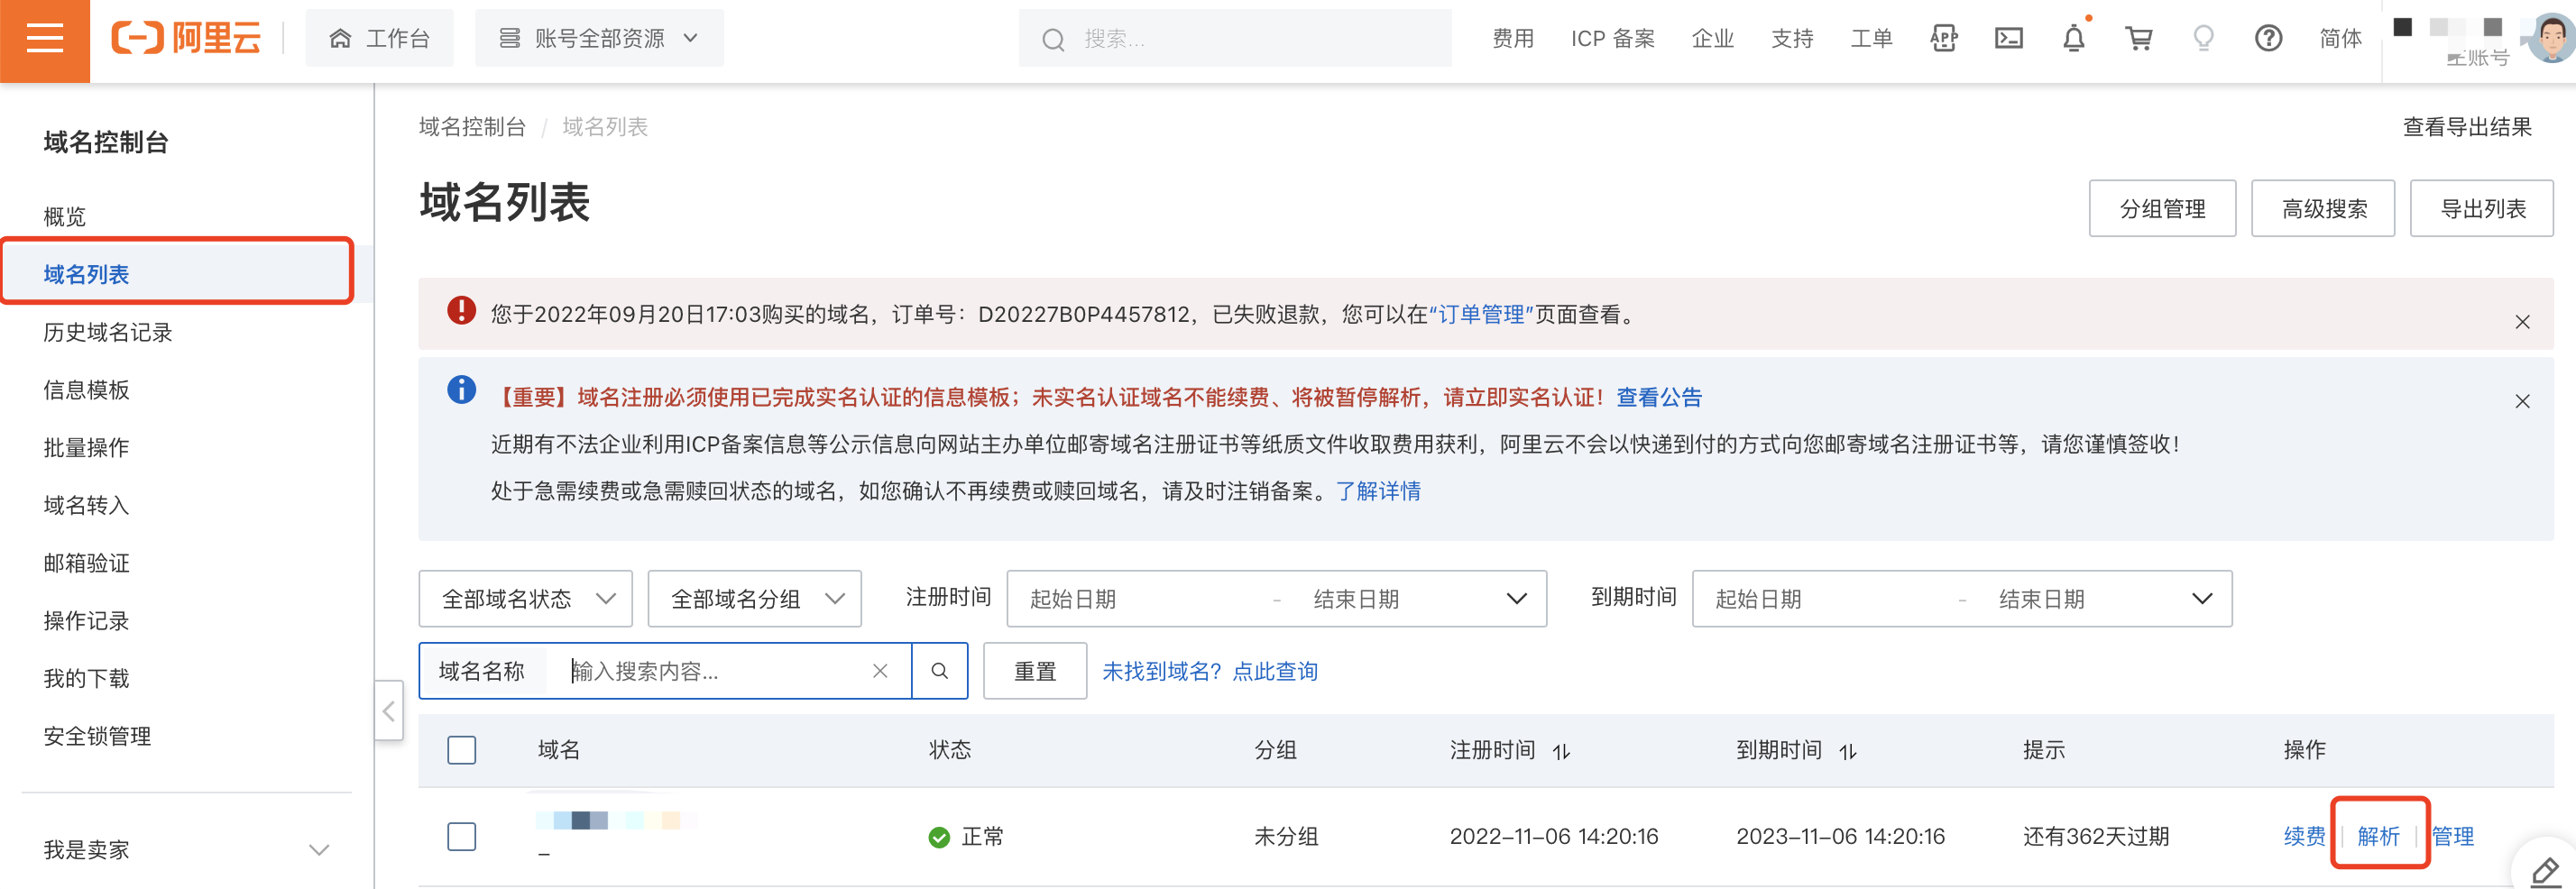The width and height of the screenshot is (2576, 889).
Task: Open 历史域名记录 in sidebar
Action: pos(108,332)
